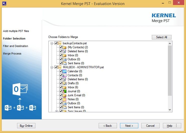This screenshot has width=186, height=133.
Task: Click the scrollbar up arrow
Action: tap(170, 43)
